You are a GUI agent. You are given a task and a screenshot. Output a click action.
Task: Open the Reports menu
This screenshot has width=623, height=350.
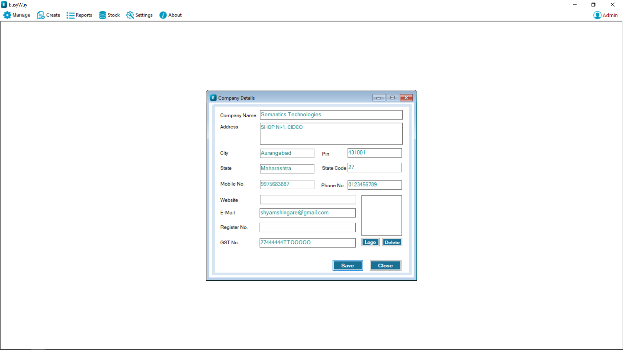point(84,15)
